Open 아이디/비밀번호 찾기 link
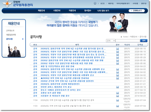151x112 pixels. tap(123, 4)
